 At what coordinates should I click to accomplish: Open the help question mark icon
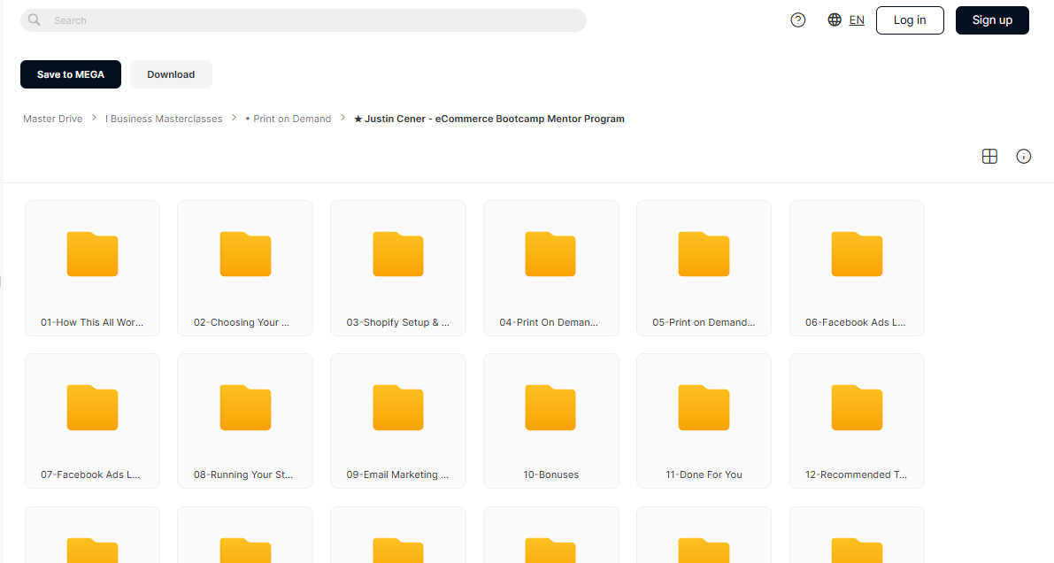[x=798, y=20]
